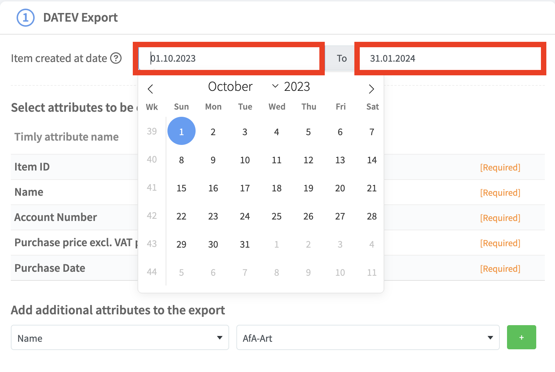Screen dimensions: 555x372
Task: Select October 17 in the calendar
Action: pyautogui.click(x=245, y=188)
